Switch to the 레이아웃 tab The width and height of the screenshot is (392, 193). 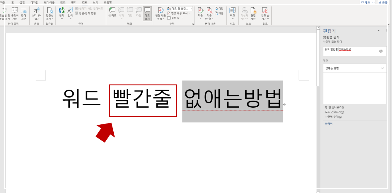[x=49, y=2]
